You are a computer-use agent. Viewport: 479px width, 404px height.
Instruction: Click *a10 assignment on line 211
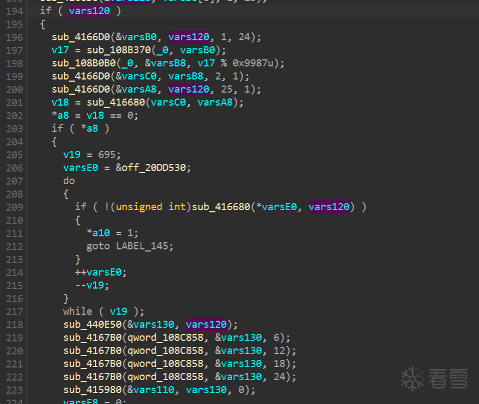pos(98,233)
